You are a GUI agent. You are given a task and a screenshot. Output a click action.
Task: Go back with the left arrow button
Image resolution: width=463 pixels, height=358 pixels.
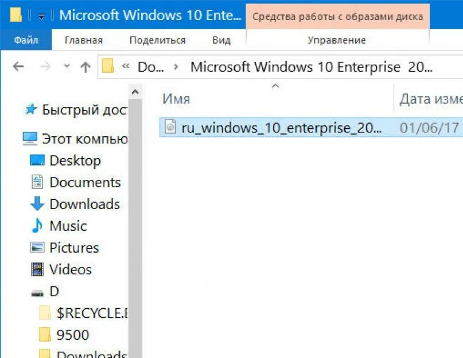[x=18, y=66]
